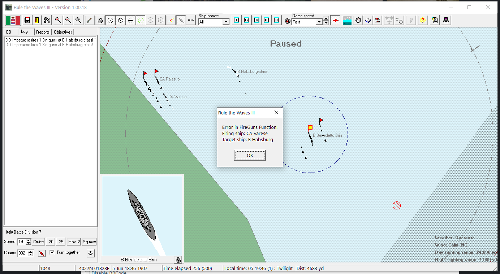The image size is (500, 274).
Task: Set division speed to 25
Action: pos(61,242)
